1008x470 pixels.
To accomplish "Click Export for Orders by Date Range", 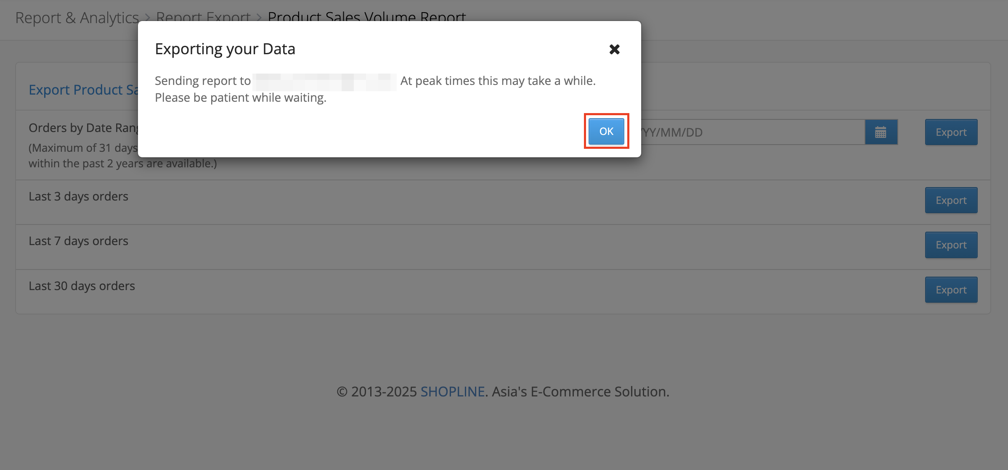I will click(951, 132).
